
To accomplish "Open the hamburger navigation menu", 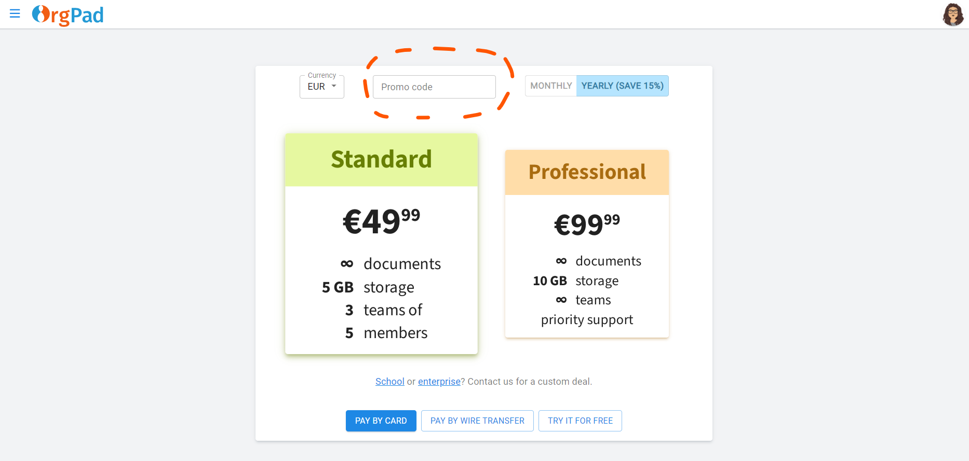I will (15, 13).
